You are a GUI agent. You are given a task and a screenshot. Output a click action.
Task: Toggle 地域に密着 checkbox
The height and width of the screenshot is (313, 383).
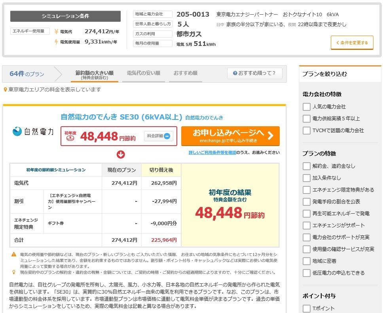307,261
